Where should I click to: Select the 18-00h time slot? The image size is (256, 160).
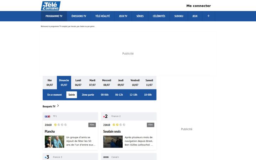(148, 95)
